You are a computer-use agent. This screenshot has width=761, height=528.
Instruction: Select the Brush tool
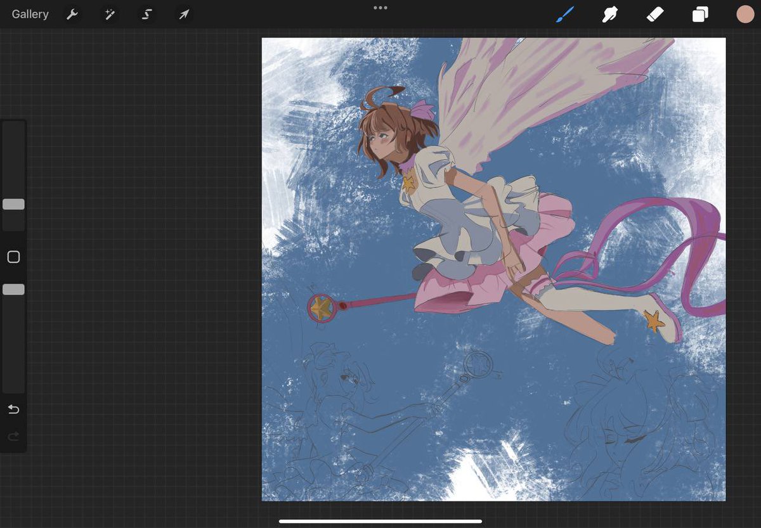(x=564, y=14)
